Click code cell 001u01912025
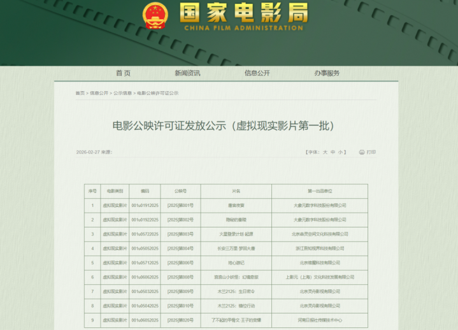Screen dimensions: 458x330 pyautogui.click(x=145, y=206)
